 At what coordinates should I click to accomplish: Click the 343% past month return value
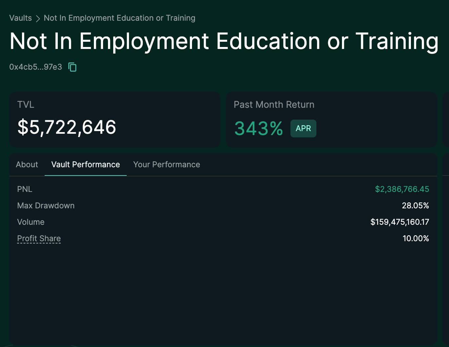[x=258, y=128]
